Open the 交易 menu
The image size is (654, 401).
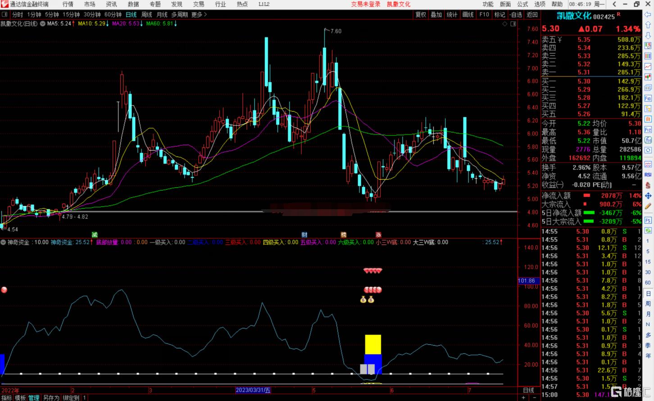point(199,4)
